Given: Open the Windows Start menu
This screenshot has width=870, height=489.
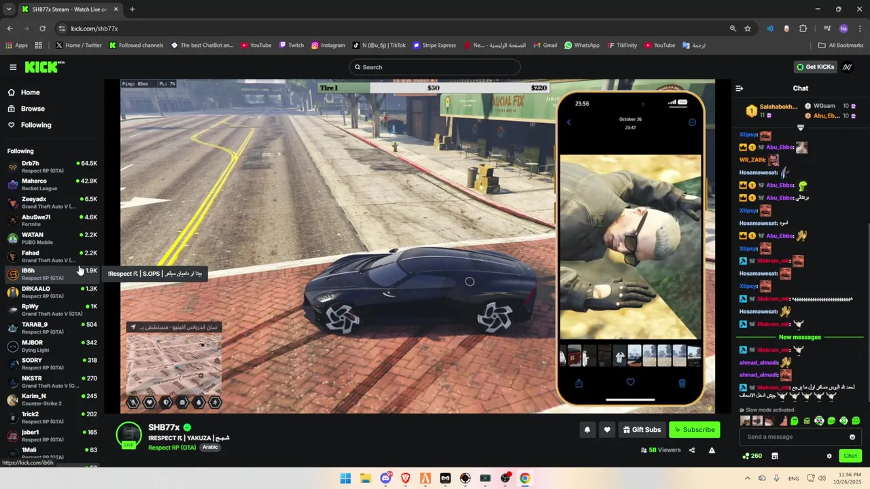Looking at the screenshot, I should point(345,478).
